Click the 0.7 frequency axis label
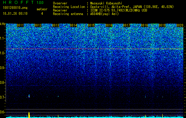The height and width of the screenshot is (118, 186). [x=2, y=97]
